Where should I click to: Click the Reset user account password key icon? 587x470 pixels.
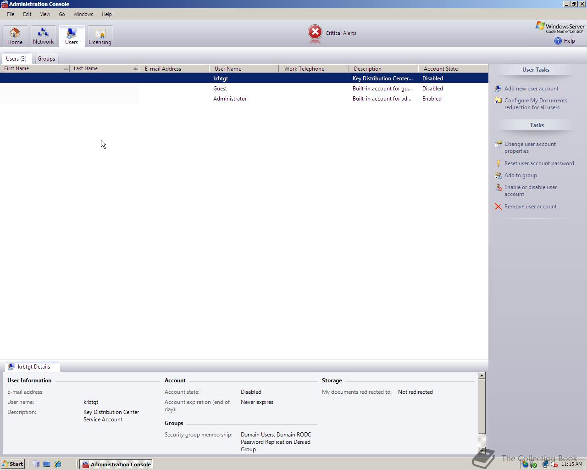coord(498,163)
